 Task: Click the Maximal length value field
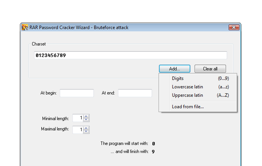(78, 130)
